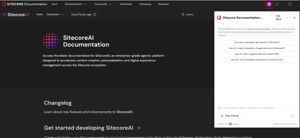Open the apps grid icon
Image resolution: width=300 pixels, height=138 pixels.
290,4
